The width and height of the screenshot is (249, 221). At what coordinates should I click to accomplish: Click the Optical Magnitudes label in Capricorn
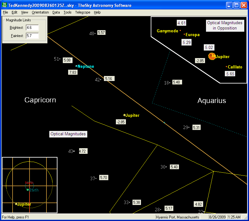(68, 134)
